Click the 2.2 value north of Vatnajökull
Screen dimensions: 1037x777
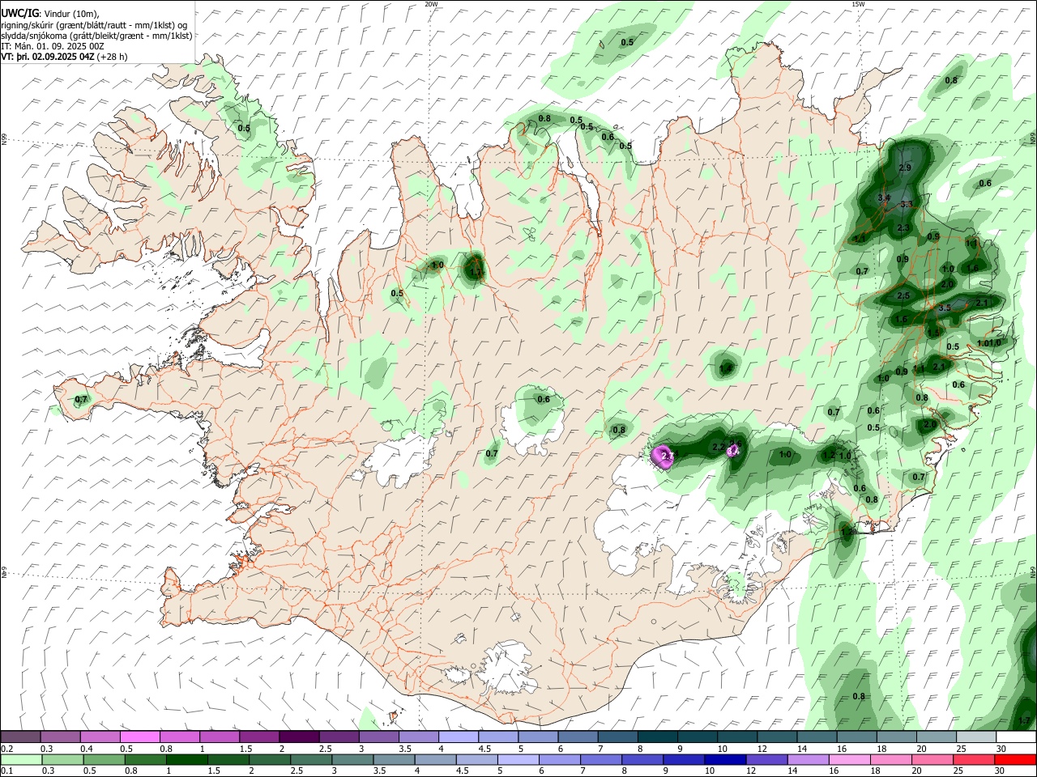click(x=718, y=448)
